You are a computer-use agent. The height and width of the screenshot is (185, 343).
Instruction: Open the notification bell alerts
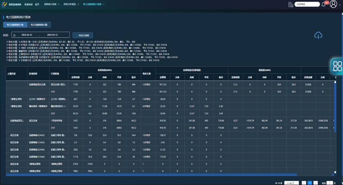tap(324, 4)
